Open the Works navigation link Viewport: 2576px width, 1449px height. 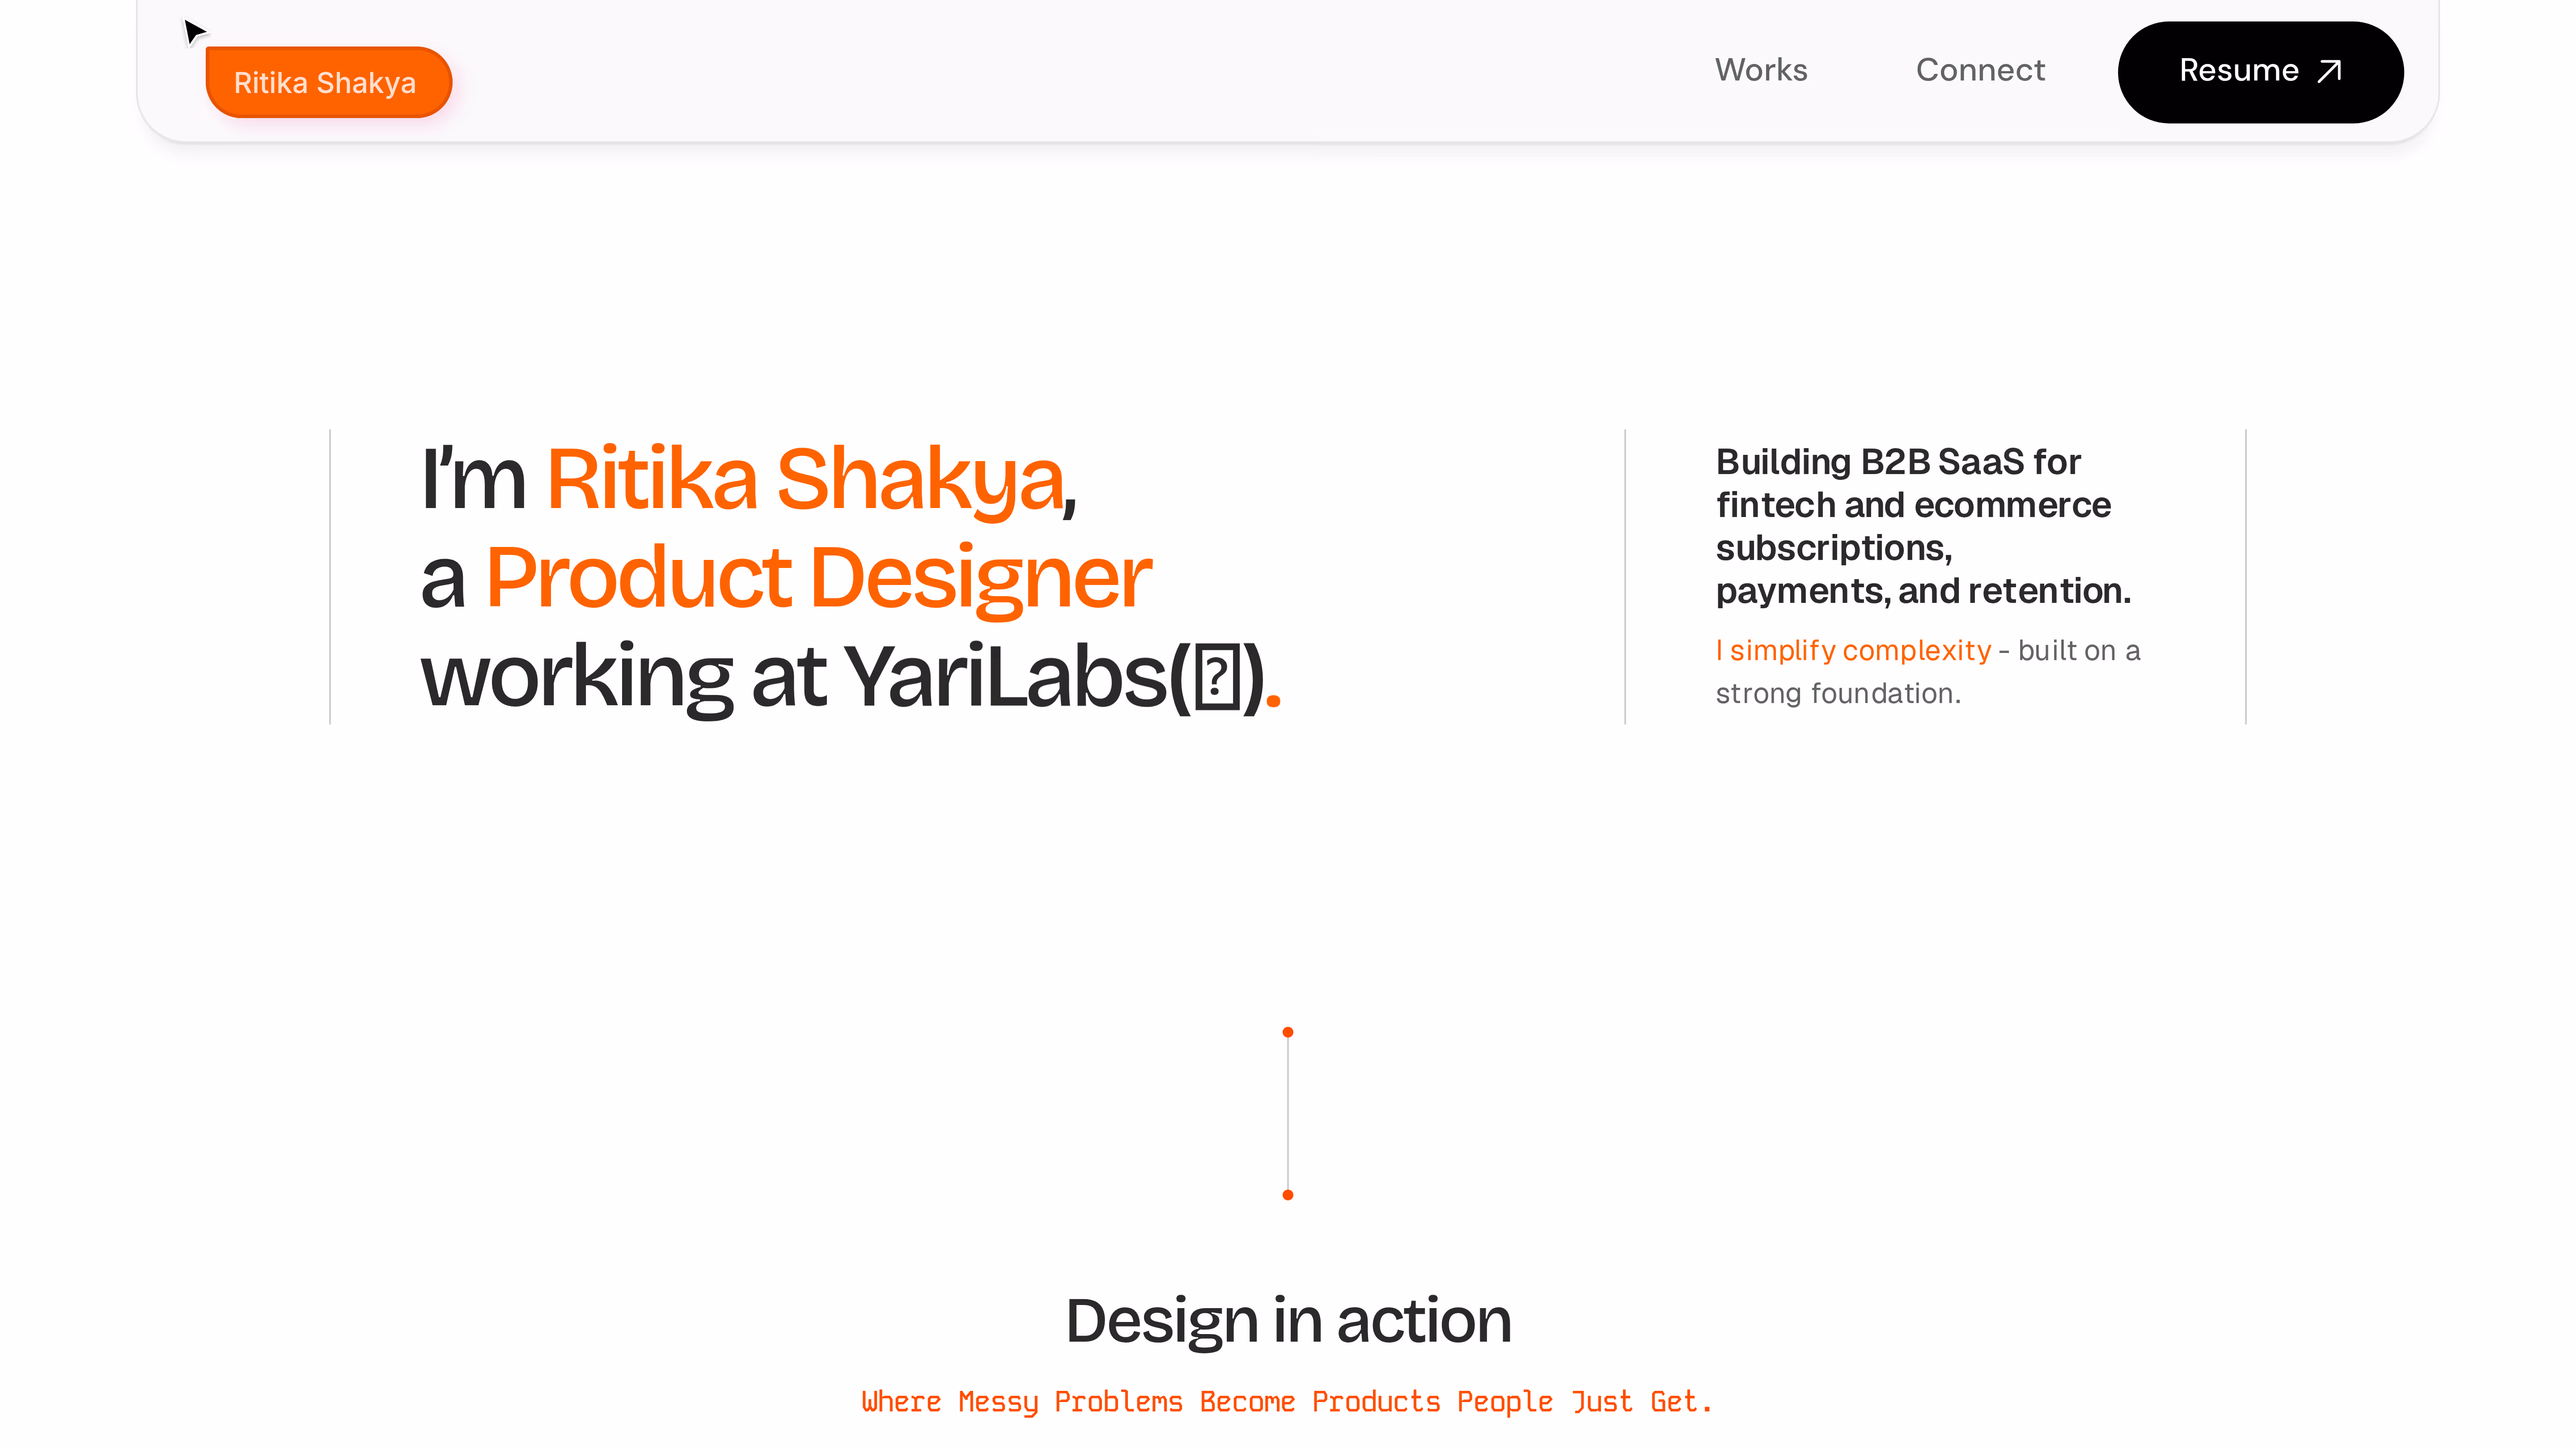point(1761,70)
